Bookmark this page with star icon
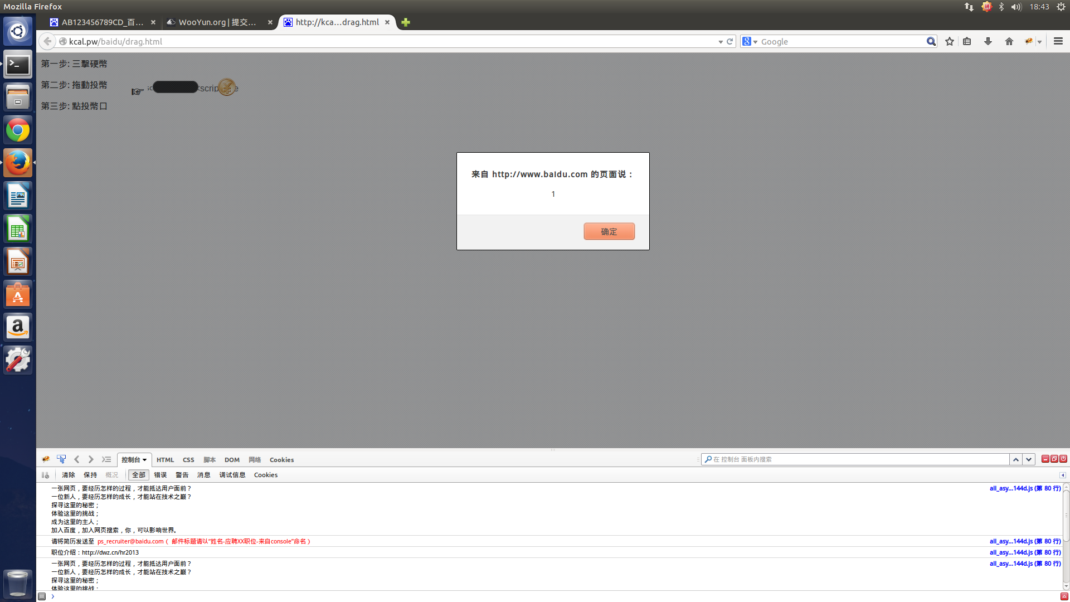The image size is (1070, 602). (x=950, y=41)
